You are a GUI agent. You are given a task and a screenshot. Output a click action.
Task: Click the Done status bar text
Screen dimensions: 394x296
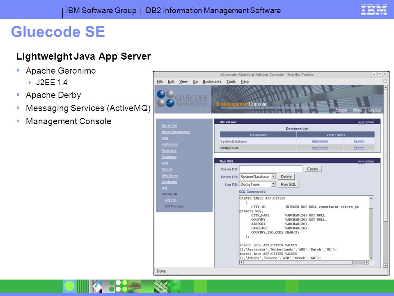point(161,271)
